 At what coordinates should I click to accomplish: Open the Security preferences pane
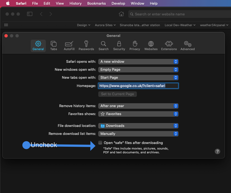pos(119,46)
